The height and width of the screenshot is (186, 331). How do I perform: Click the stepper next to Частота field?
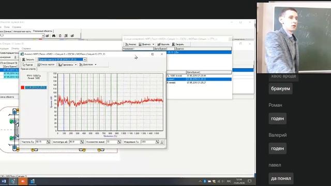point(48,142)
